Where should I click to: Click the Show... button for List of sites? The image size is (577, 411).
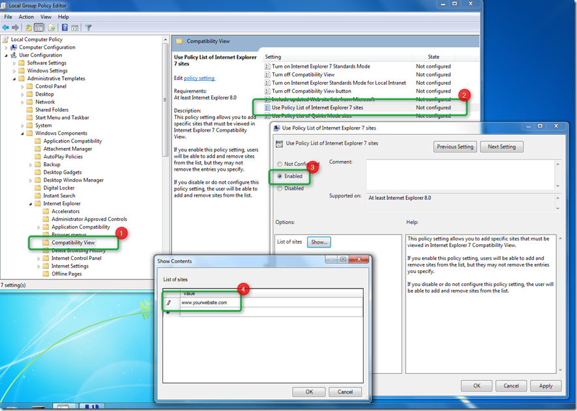pos(319,242)
